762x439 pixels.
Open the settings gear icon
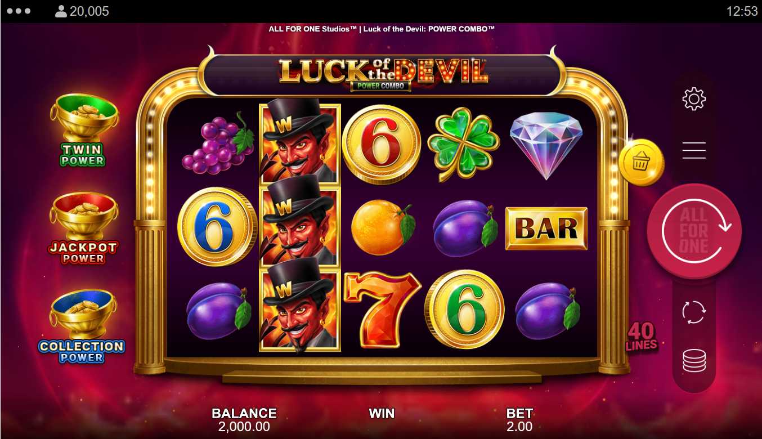[x=694, y=99]
